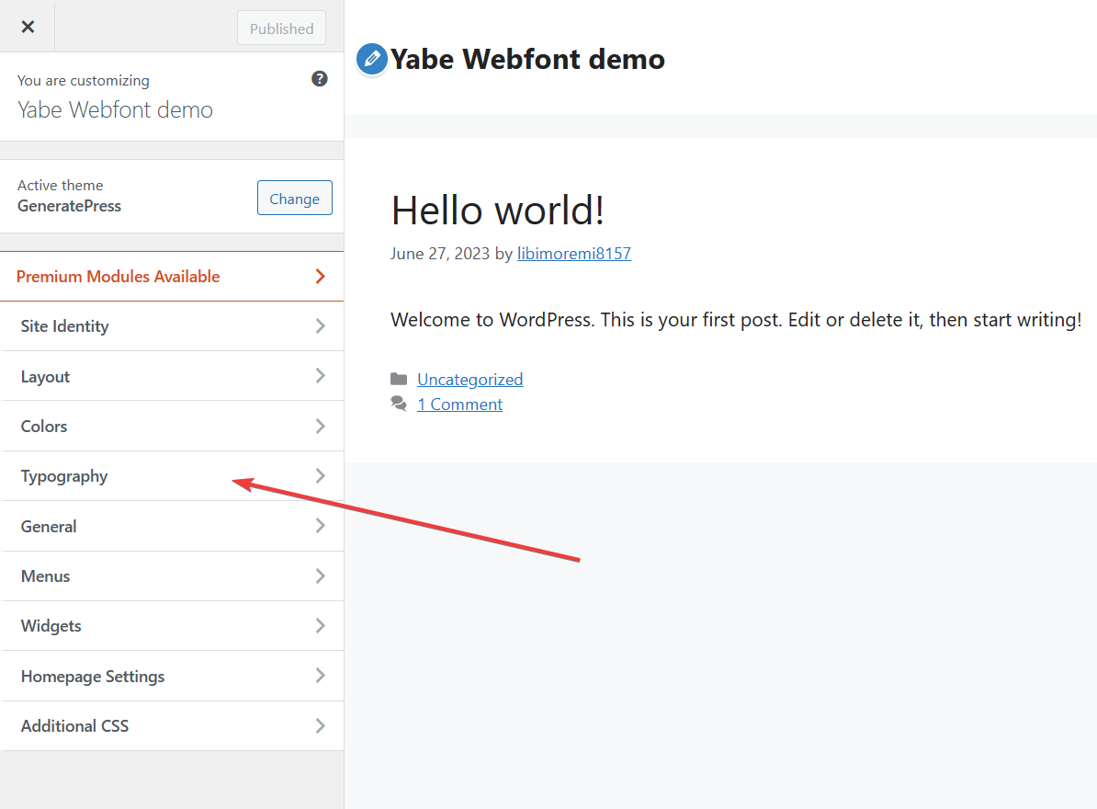Open the Layout section
This screenshot has height=809, width=1097.
[x=172, y=377]
